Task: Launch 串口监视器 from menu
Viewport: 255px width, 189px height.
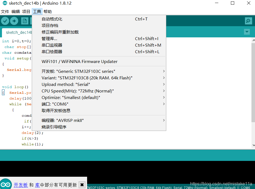Action: click(x=99, y=45)
